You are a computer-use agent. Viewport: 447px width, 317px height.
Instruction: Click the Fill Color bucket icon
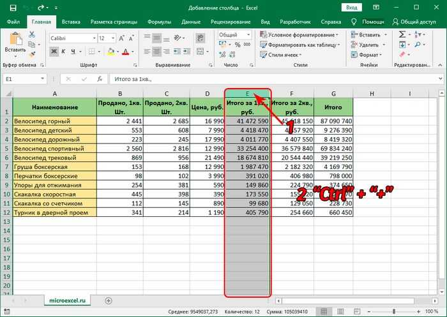[110, 52]
